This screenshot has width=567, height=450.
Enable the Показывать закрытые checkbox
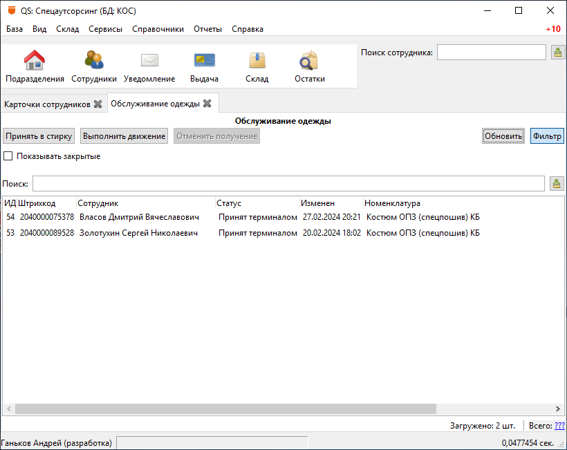(x=8, y=156)
